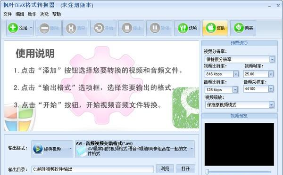The width and height of the screenshot is (283, 175).
Task: Click the 输出格式 label
Action: [x=17, y=148]
